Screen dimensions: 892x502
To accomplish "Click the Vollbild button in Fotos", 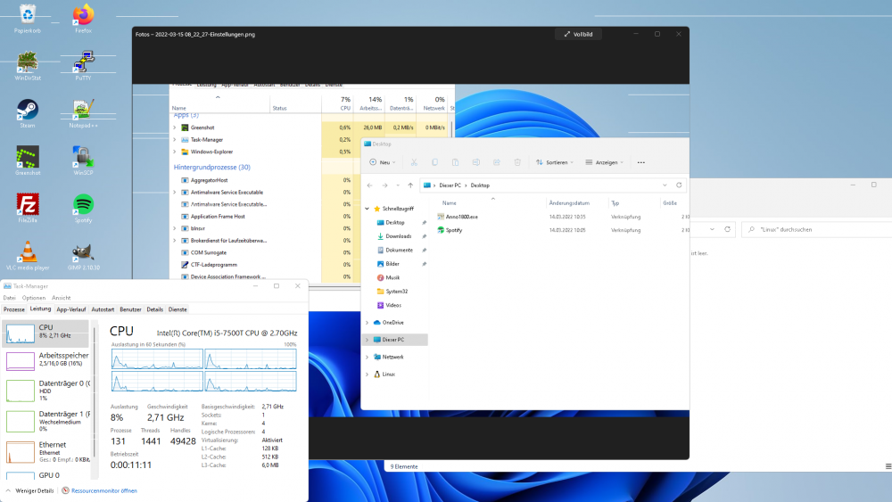I will [x=578, y=34].
